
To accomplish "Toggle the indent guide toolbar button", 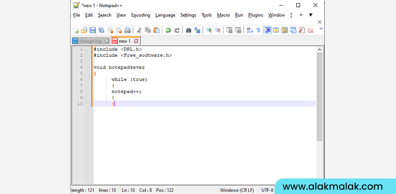I will [x=267, y=30].
